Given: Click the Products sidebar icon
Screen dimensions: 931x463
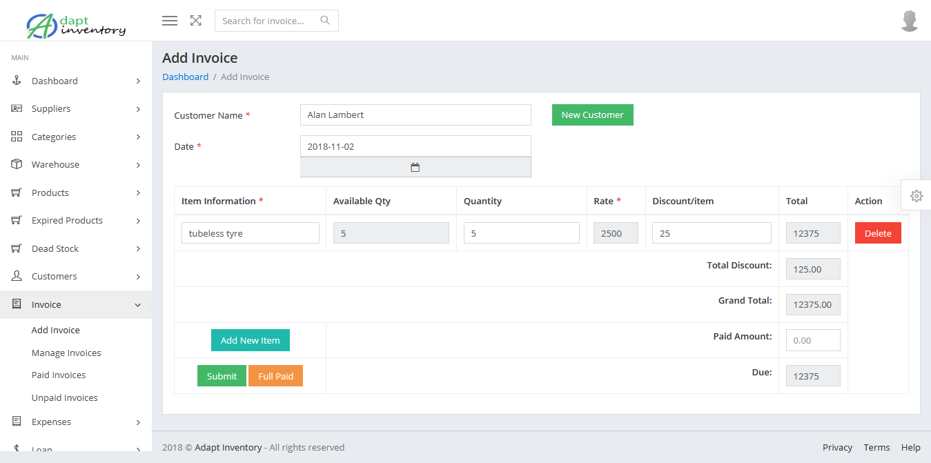Looking at the screenshot, I should pos(16,193).
